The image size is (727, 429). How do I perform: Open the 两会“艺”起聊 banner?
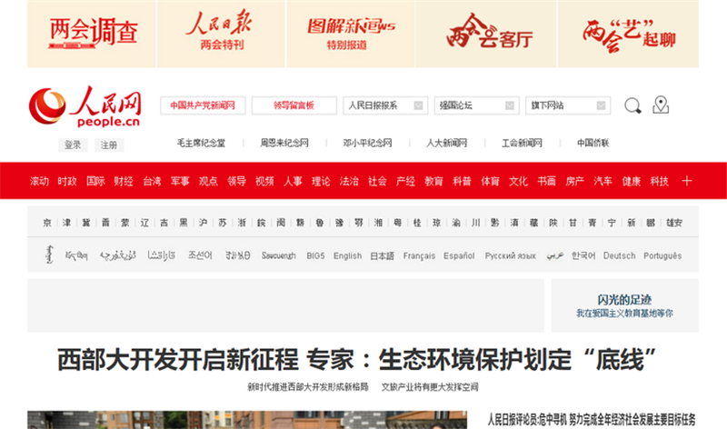pyautogui.click(x=628, y=34)
